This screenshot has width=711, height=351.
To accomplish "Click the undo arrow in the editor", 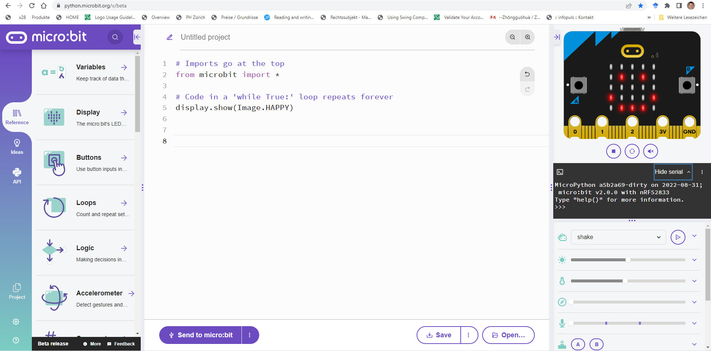I will point(527,74).
